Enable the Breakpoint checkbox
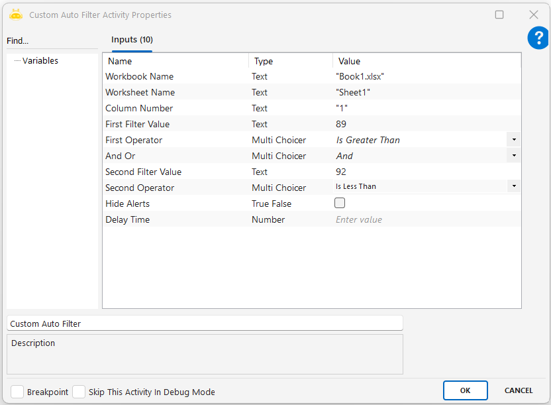551x405 pixels. 17,392
